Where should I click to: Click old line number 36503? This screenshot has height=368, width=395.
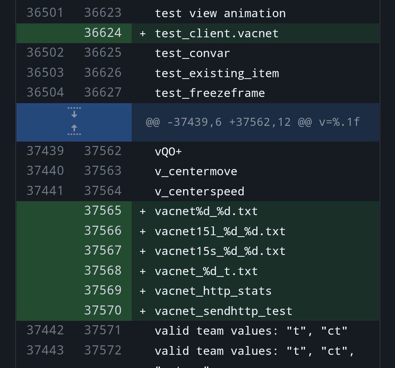pos(45,72)
